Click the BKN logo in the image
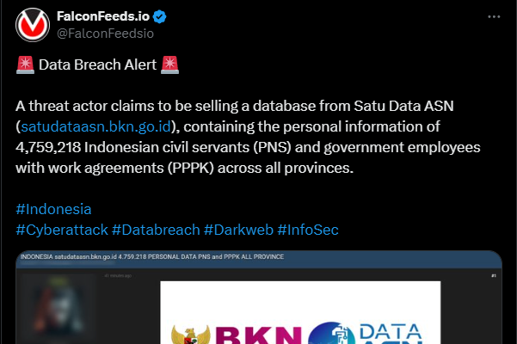This screenshot has width=517, height=344. 257,334
